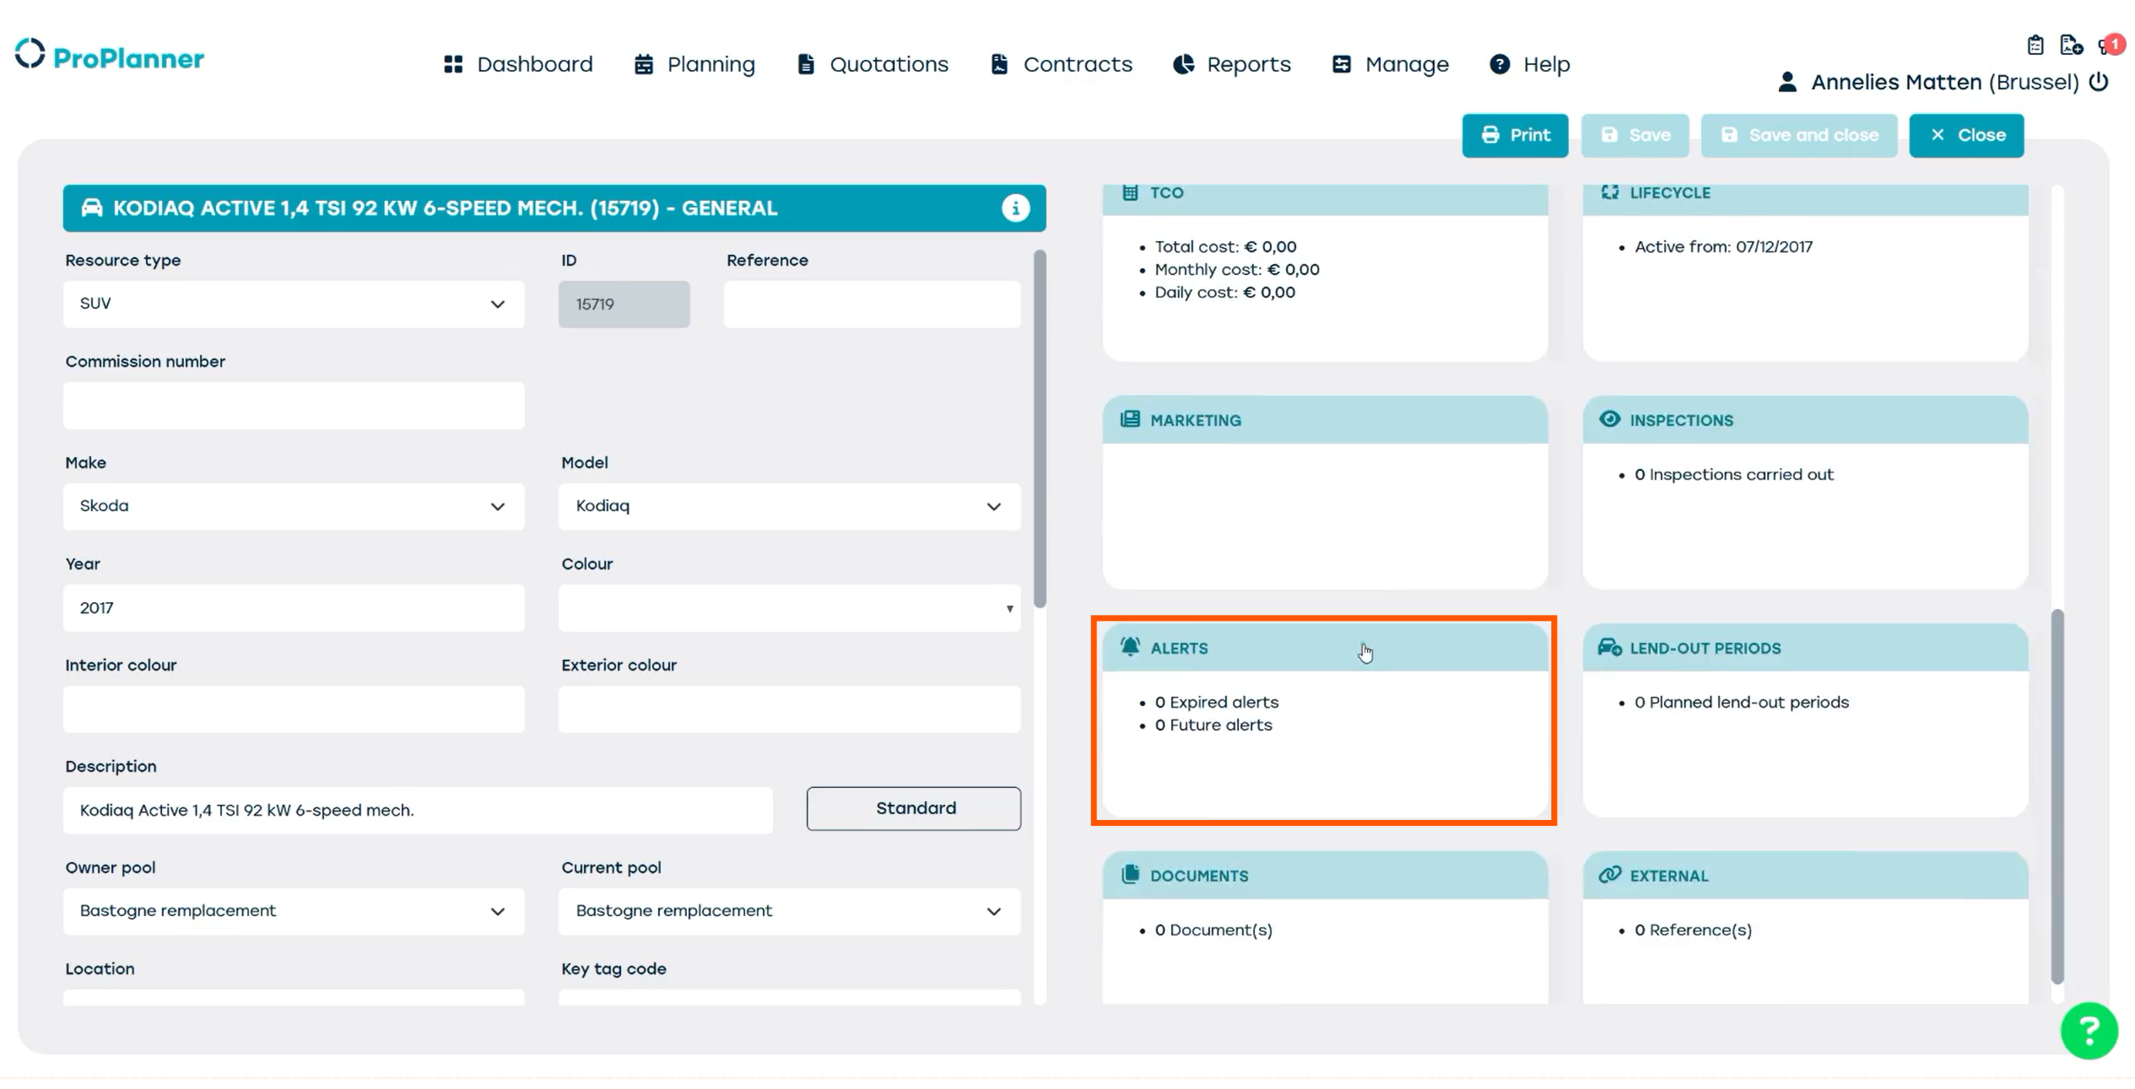This screenshot has height=1089, width=2135.
Task: Open the Planning menu
Action: [695, 64]
